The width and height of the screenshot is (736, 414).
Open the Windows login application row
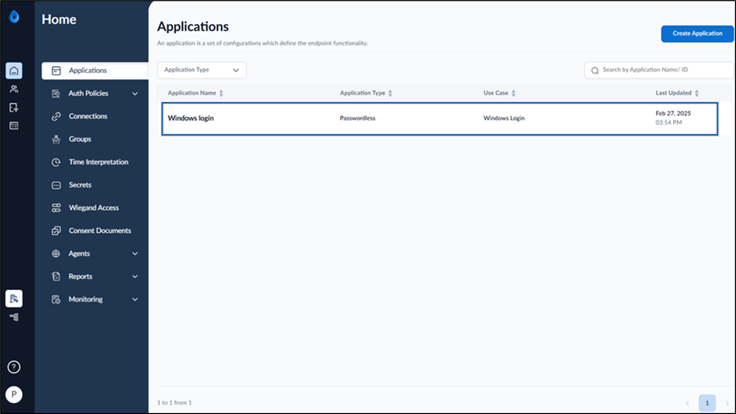point(440,119)
